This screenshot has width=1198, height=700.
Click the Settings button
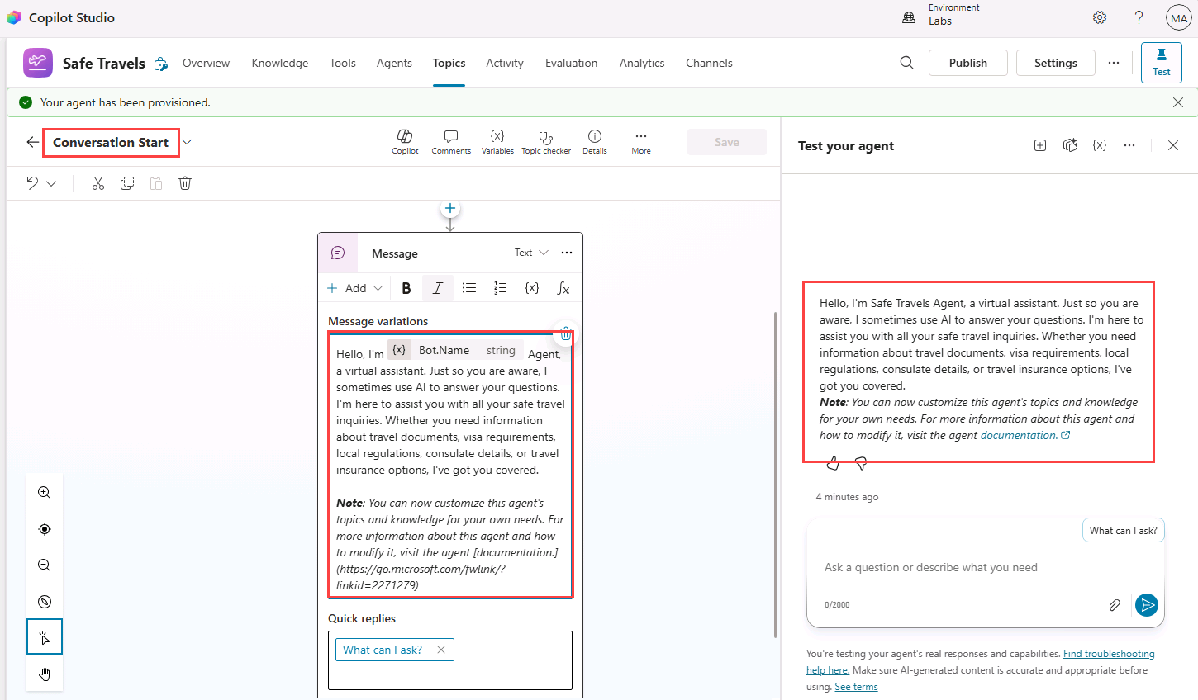(1056, 63)
